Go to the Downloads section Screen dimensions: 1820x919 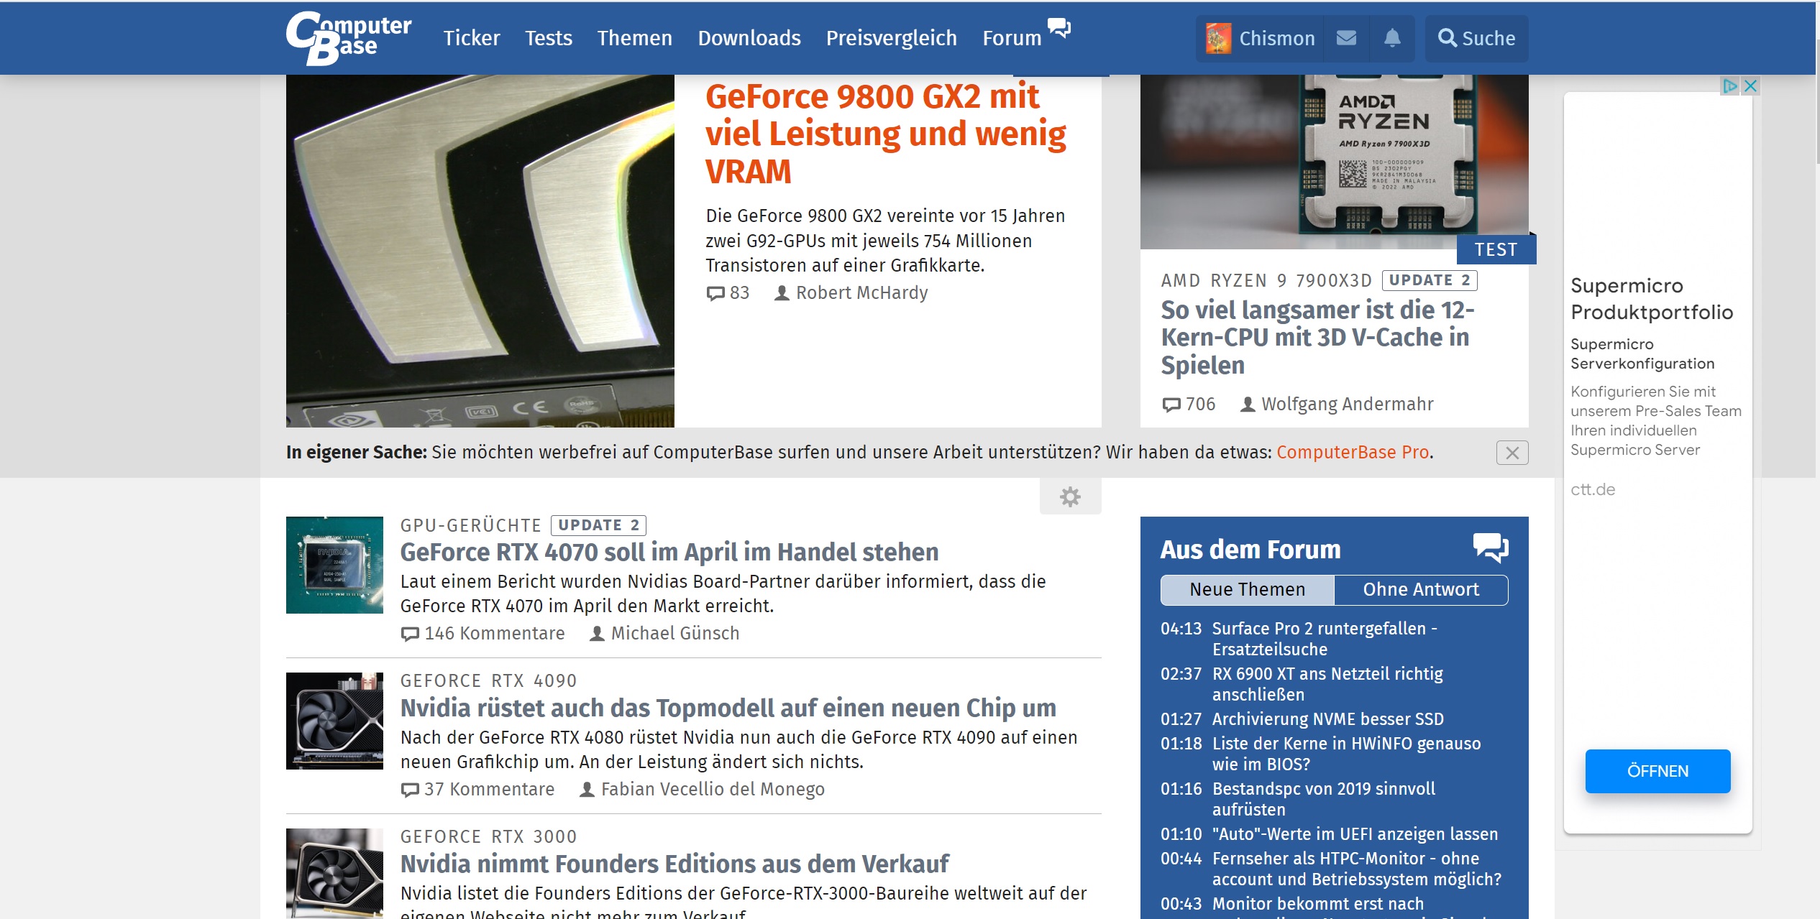point(749,38)
